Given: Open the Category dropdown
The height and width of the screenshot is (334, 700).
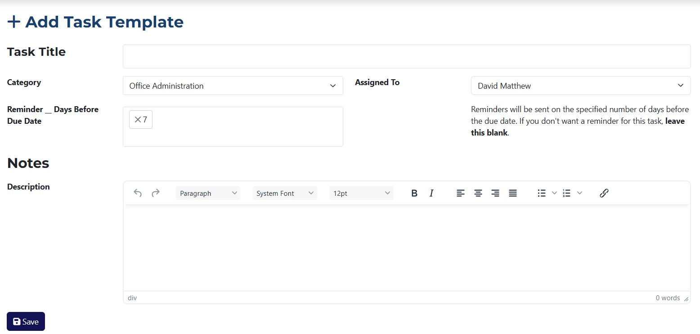Looking at the screenshot, I should click(x=233, y=86).
